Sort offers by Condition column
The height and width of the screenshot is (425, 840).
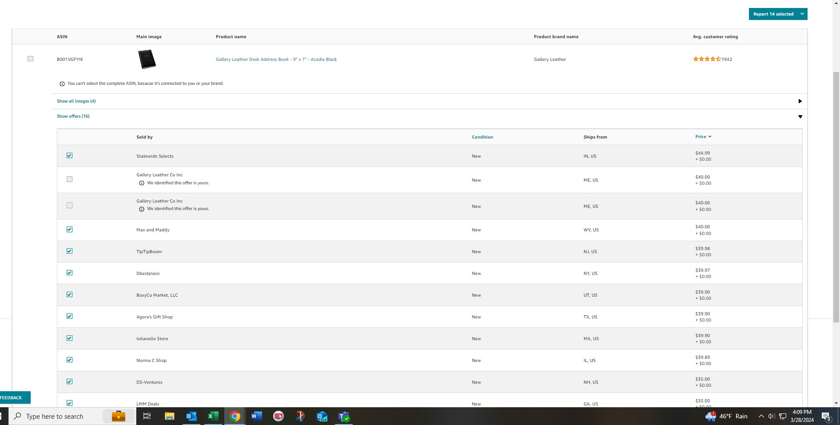point(482,137)
